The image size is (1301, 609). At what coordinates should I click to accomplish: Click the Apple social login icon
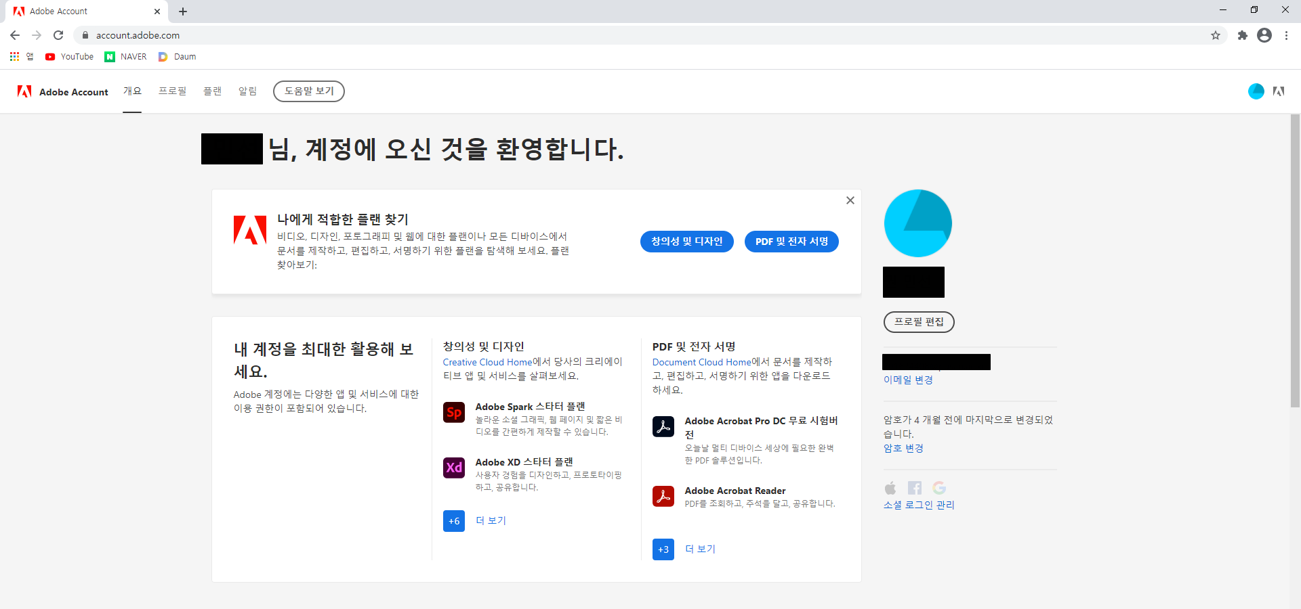click(x=890, y=488)
